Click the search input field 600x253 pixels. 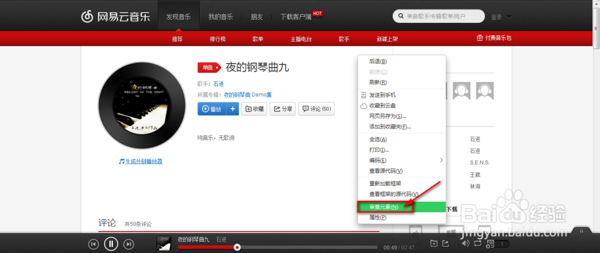[439, 16]
